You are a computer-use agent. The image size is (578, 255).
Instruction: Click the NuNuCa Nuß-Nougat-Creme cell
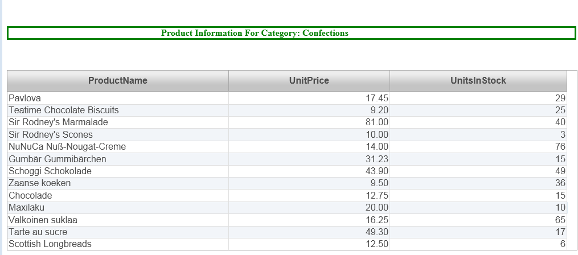[x=67, y=147]
